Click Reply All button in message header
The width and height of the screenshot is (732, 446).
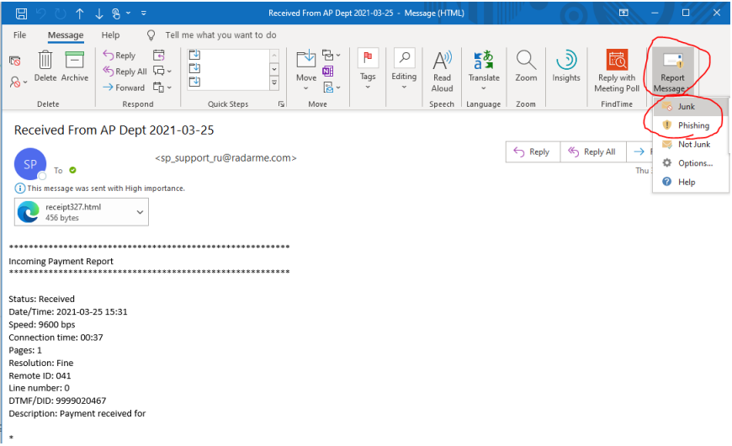[593, 151]
